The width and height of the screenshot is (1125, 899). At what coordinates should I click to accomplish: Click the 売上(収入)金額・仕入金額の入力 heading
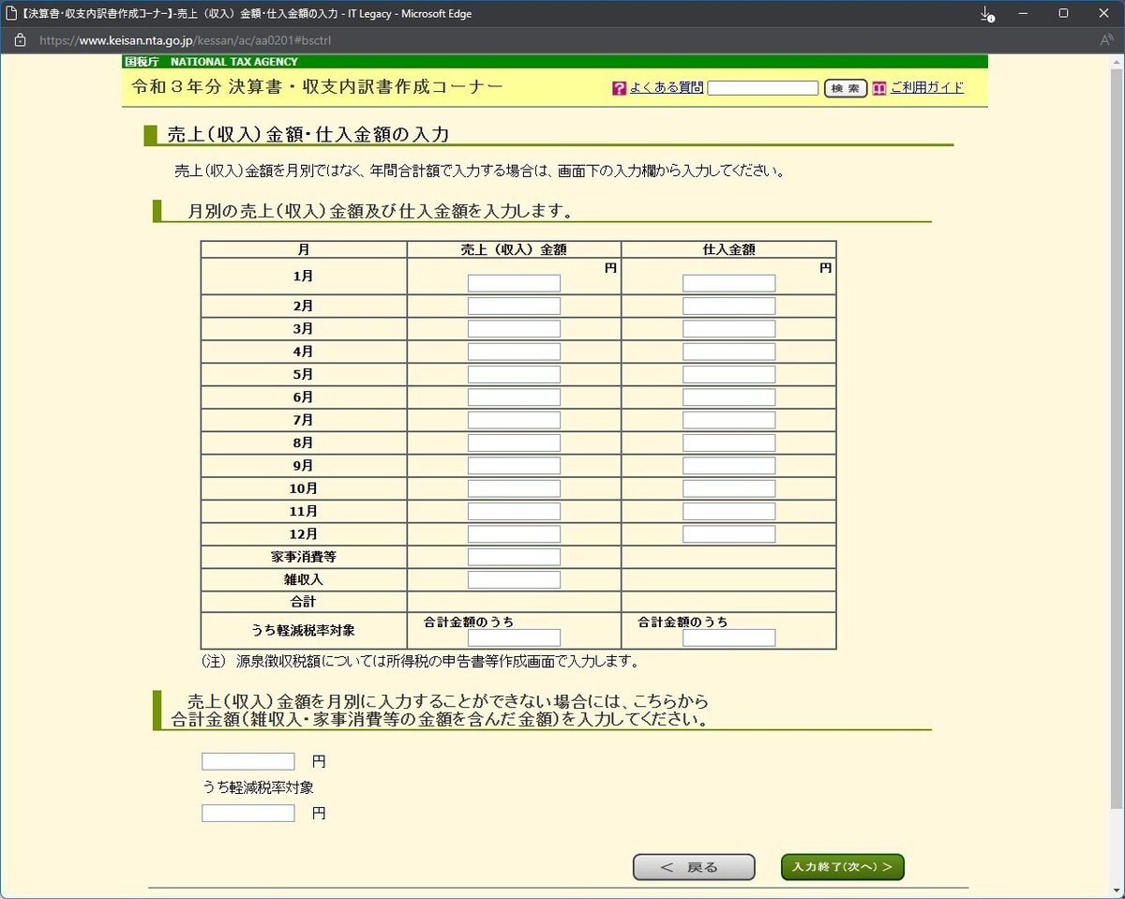307,134
